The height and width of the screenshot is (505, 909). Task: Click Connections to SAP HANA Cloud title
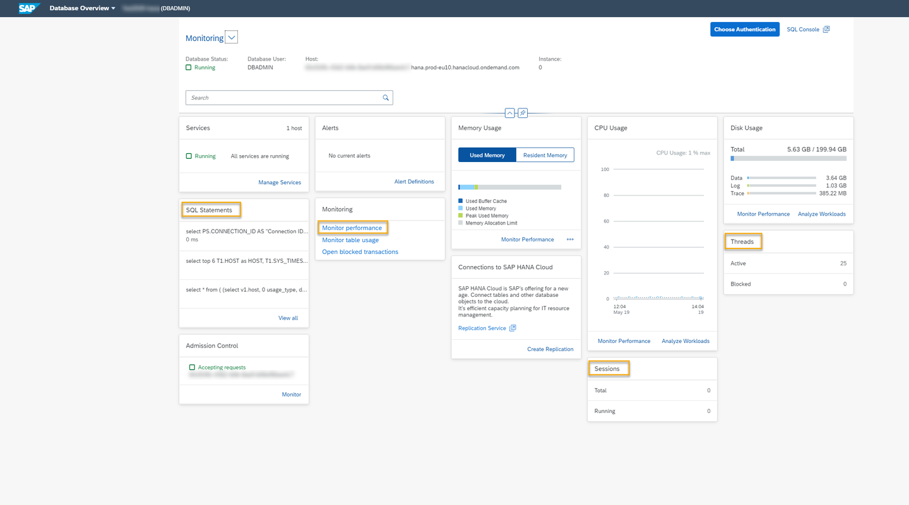506,267
